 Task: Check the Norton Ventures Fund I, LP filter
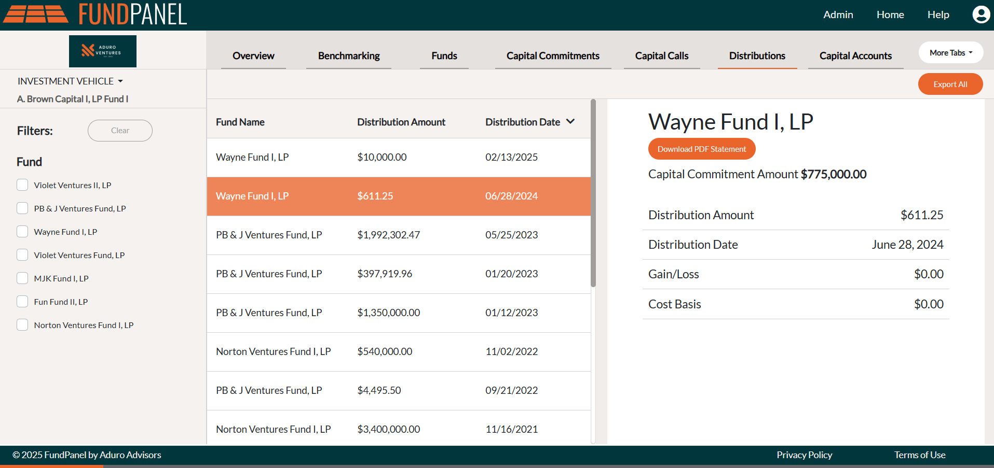22,325
